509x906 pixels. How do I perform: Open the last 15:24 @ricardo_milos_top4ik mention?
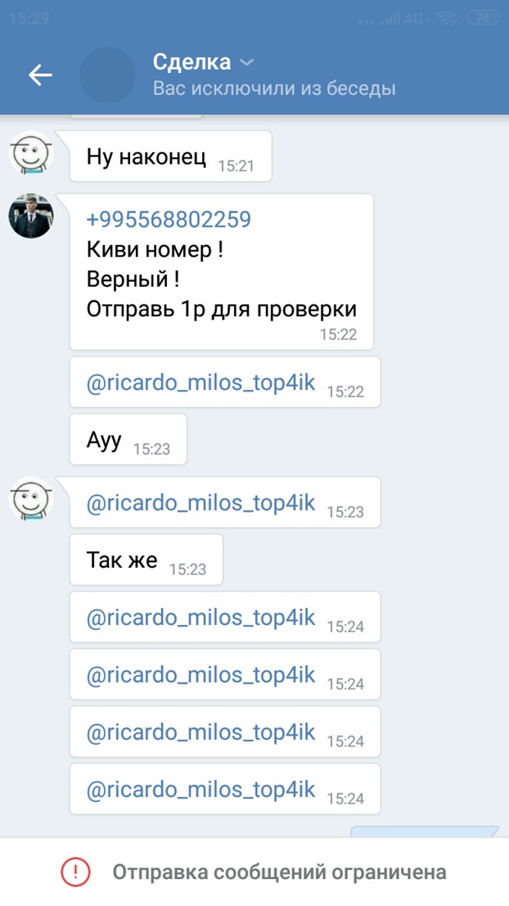tap(200, 789)
